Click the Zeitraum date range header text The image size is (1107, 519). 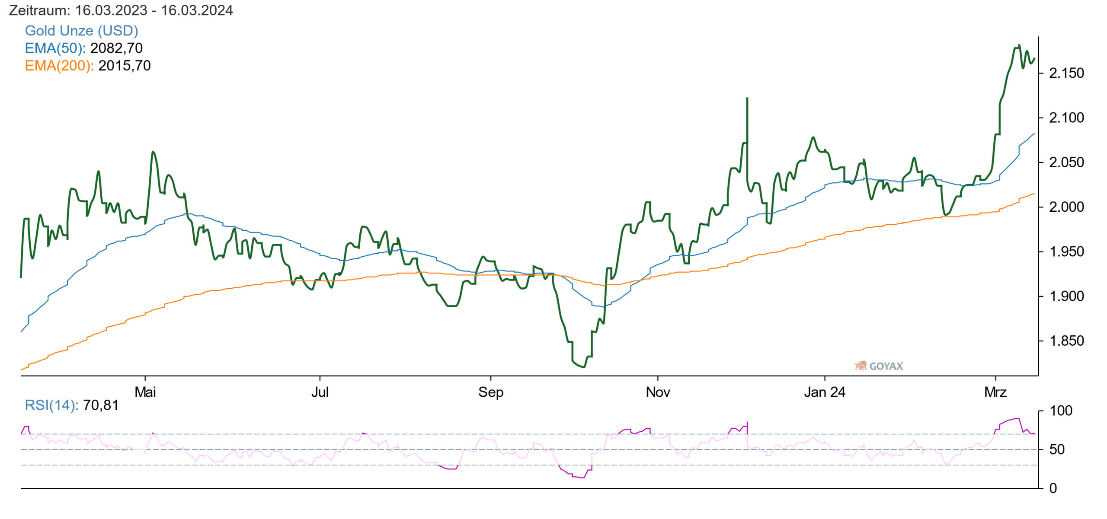click(x=121, y=10)
